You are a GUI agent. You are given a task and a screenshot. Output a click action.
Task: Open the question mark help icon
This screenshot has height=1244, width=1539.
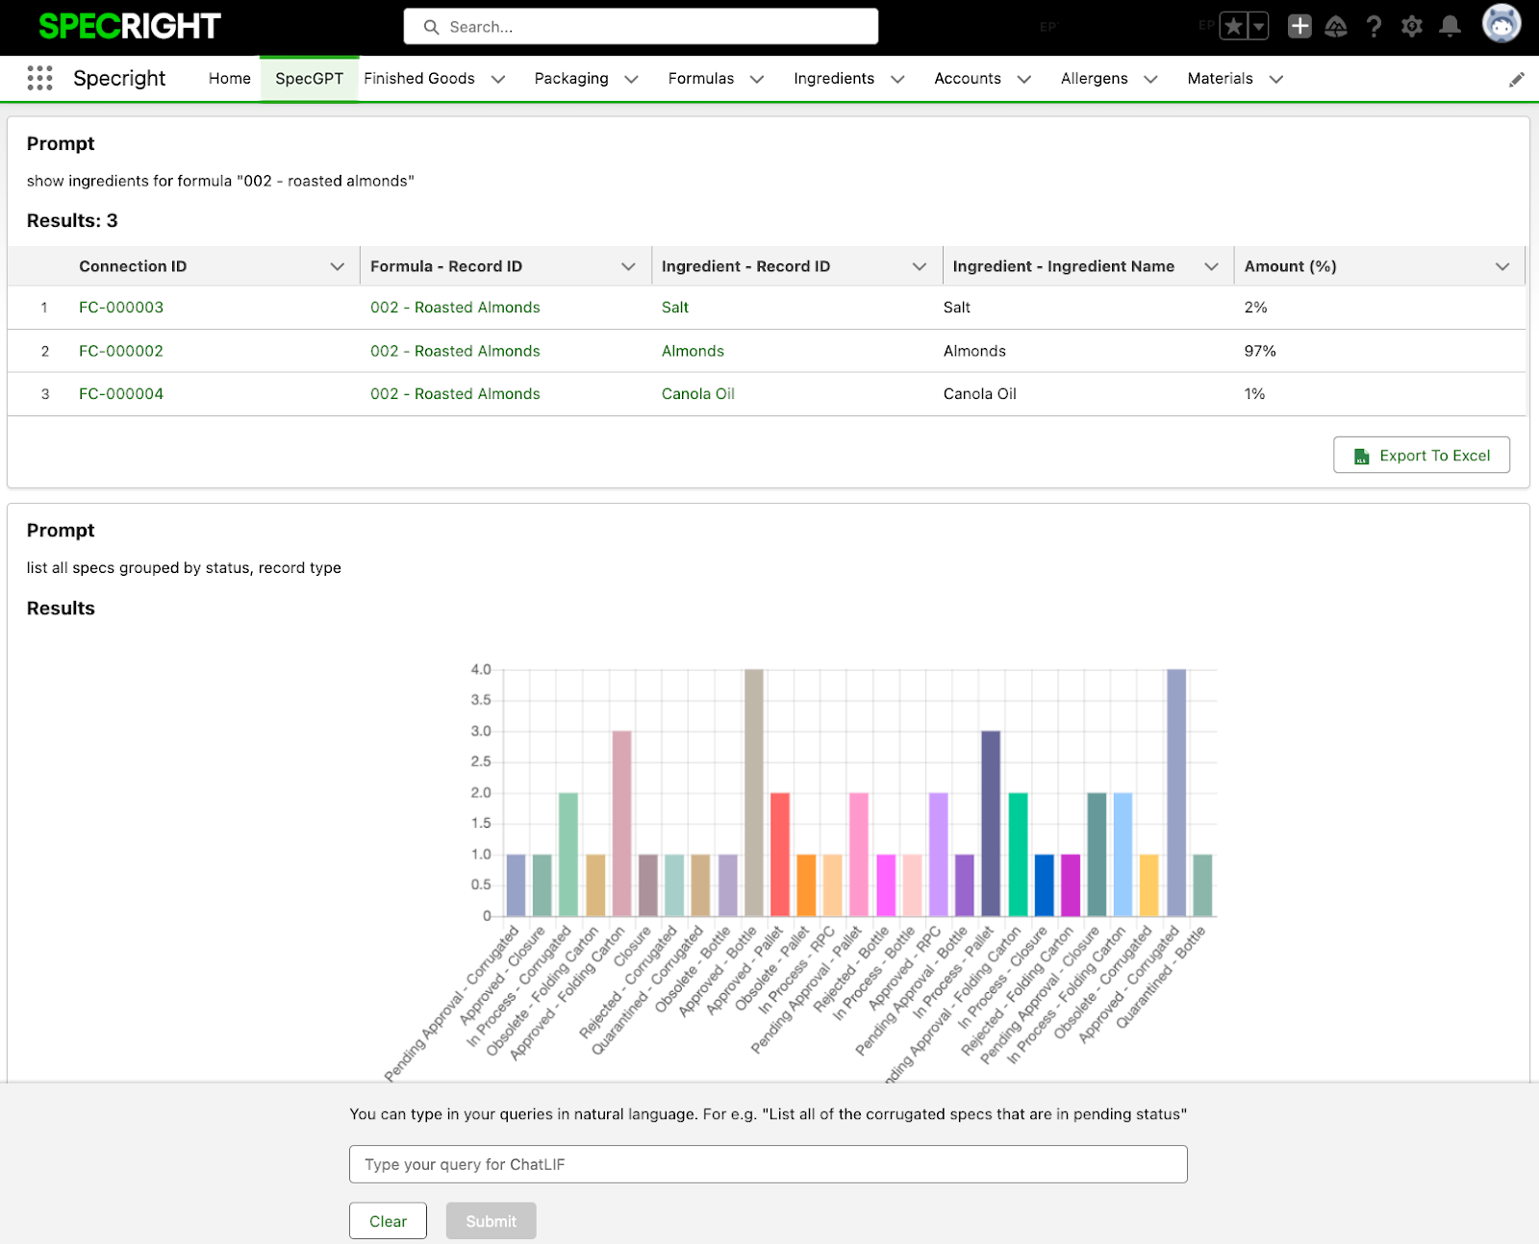(x=1374, y=27)
